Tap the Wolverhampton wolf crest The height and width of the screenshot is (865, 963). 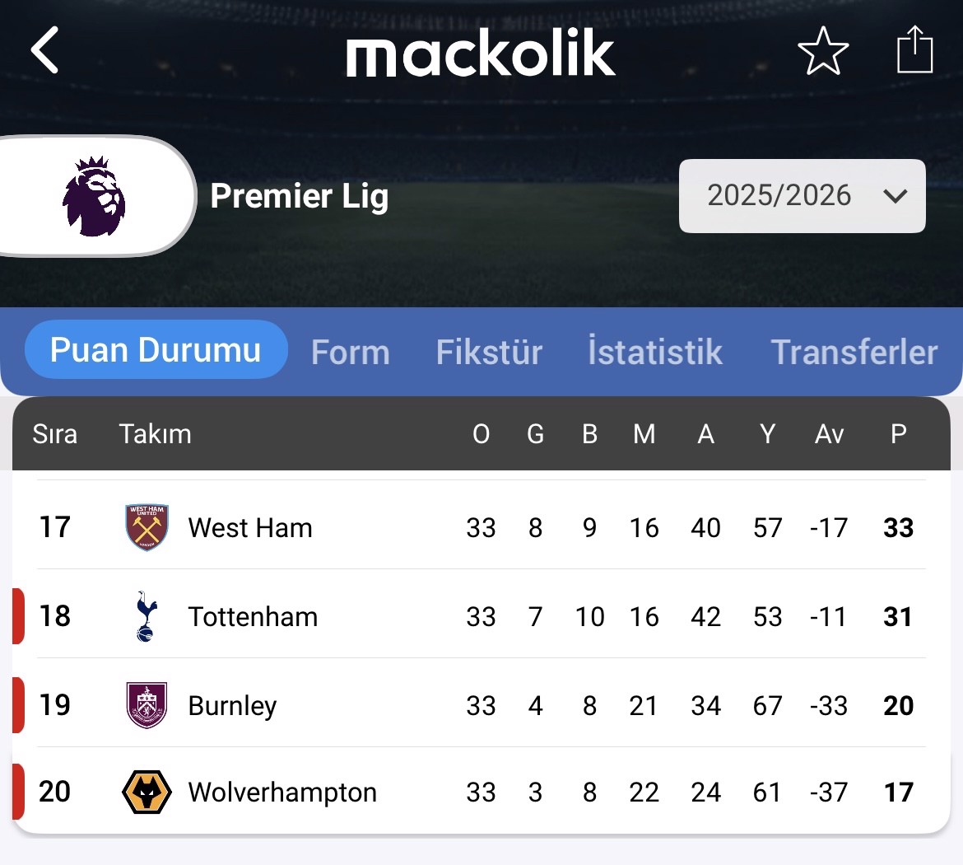147,793
